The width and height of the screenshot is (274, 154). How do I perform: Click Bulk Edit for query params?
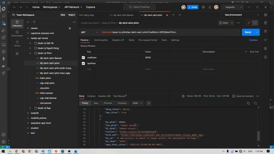[254, 52]
